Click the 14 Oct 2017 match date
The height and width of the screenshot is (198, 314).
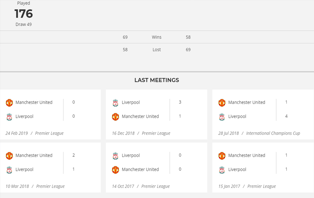pos(123,186)
